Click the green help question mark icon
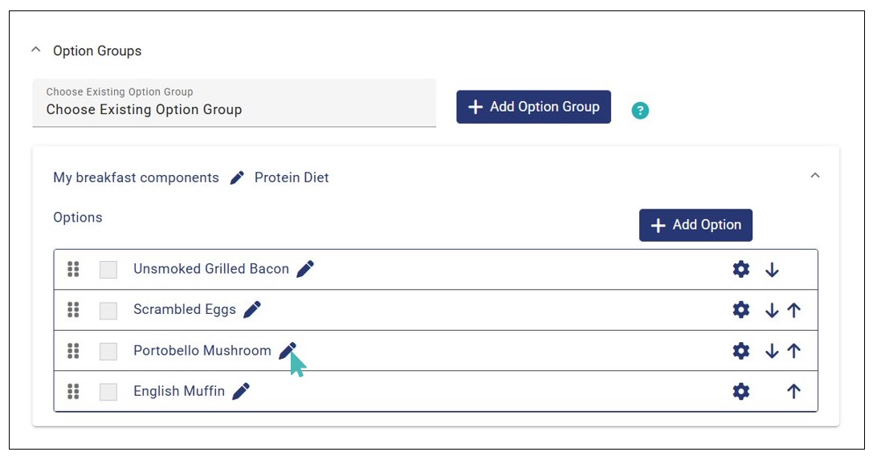The image size is (873, 460). pyautogui.click(x=640, y=111)
